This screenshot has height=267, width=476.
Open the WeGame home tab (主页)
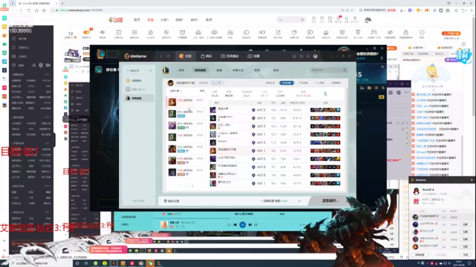(185, 56)
